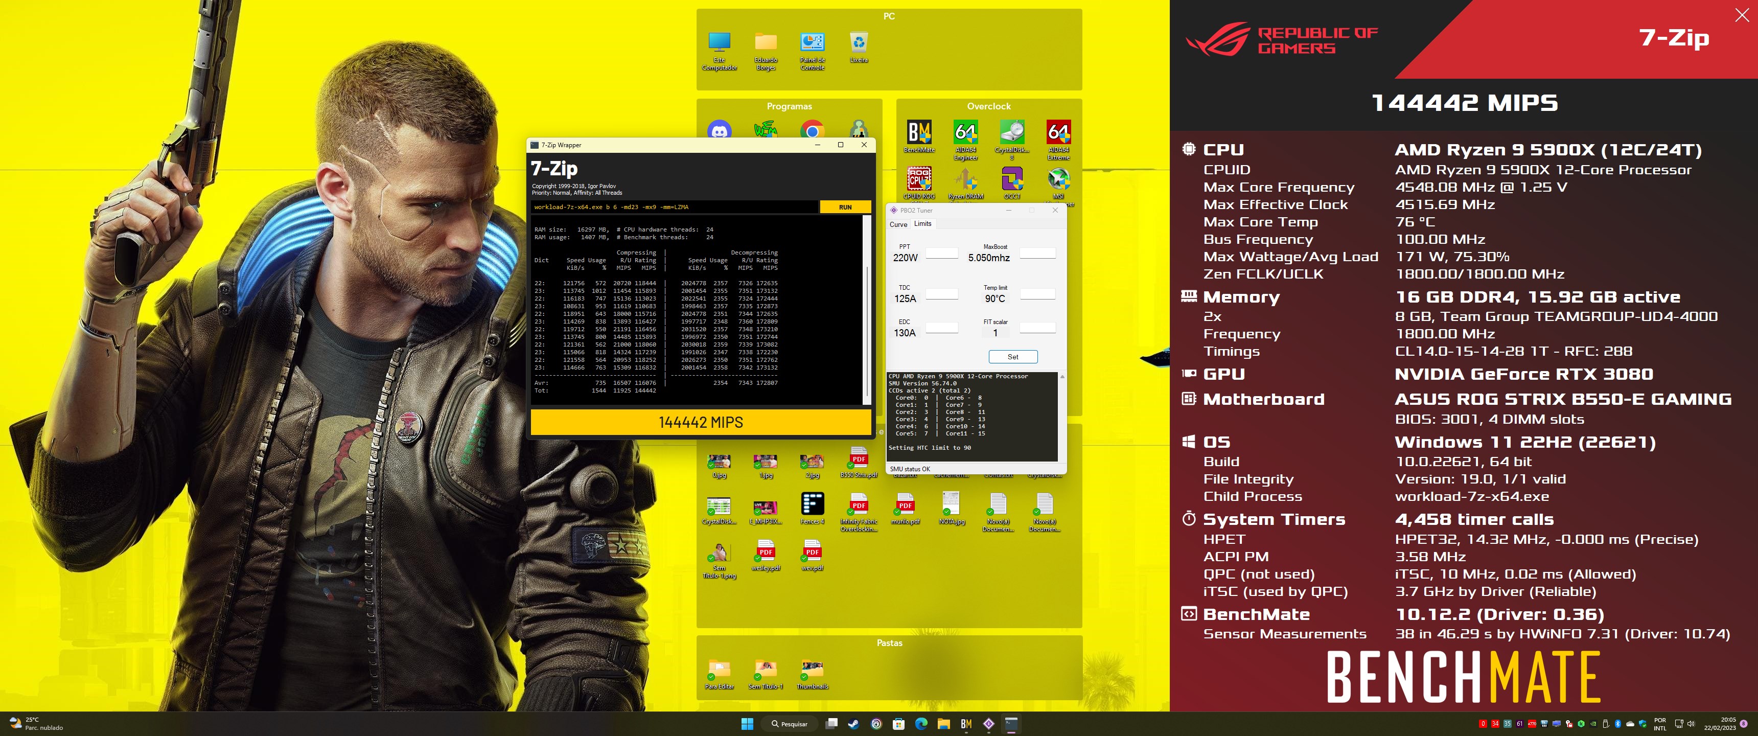The image size is (1758, 736).
Task: Click the EDC value input field
Action: click(x=942, y=329)
